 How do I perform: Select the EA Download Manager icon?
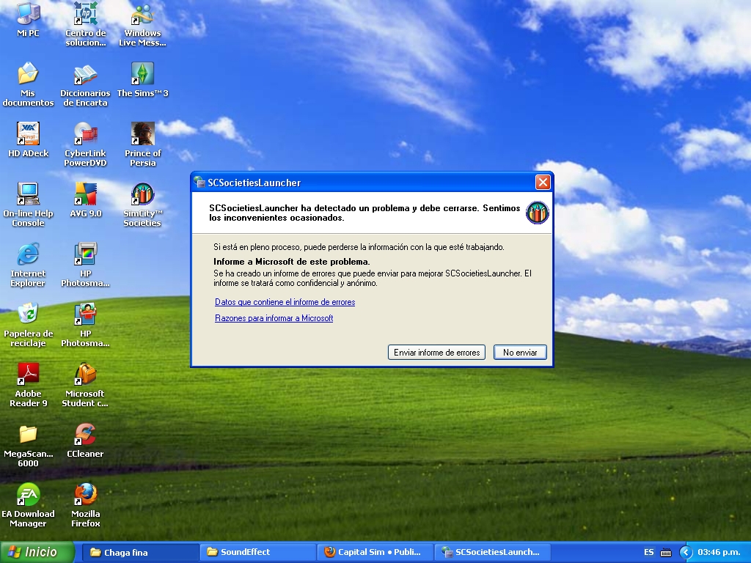[x=29, y=505]
